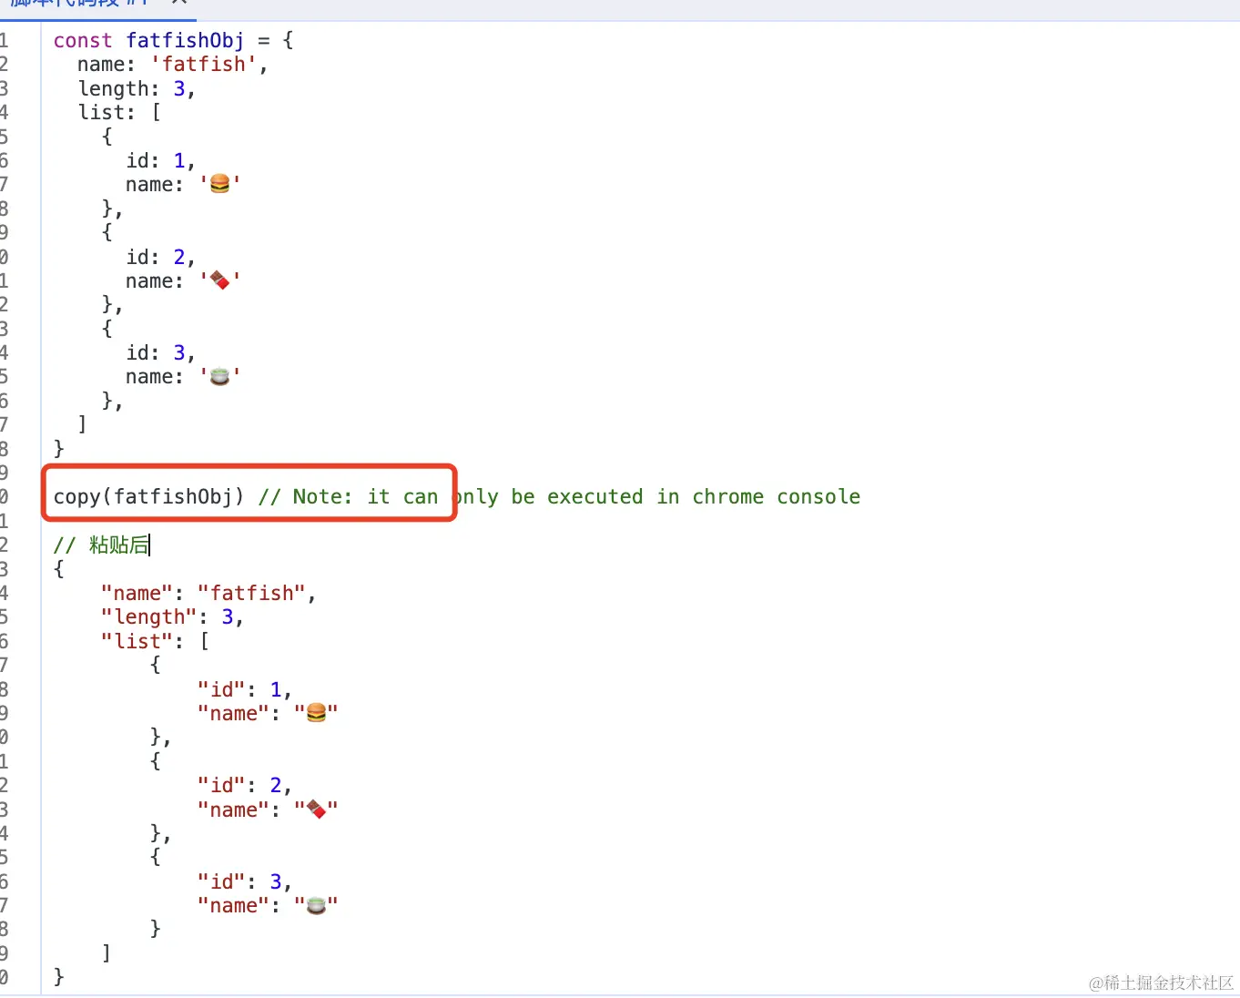Image resolution: width=1240 pixels, height=998 pixels.
Task: Click the hamburger emoji in single quotes
Action: pyautogui.click(x=220, y=184)
